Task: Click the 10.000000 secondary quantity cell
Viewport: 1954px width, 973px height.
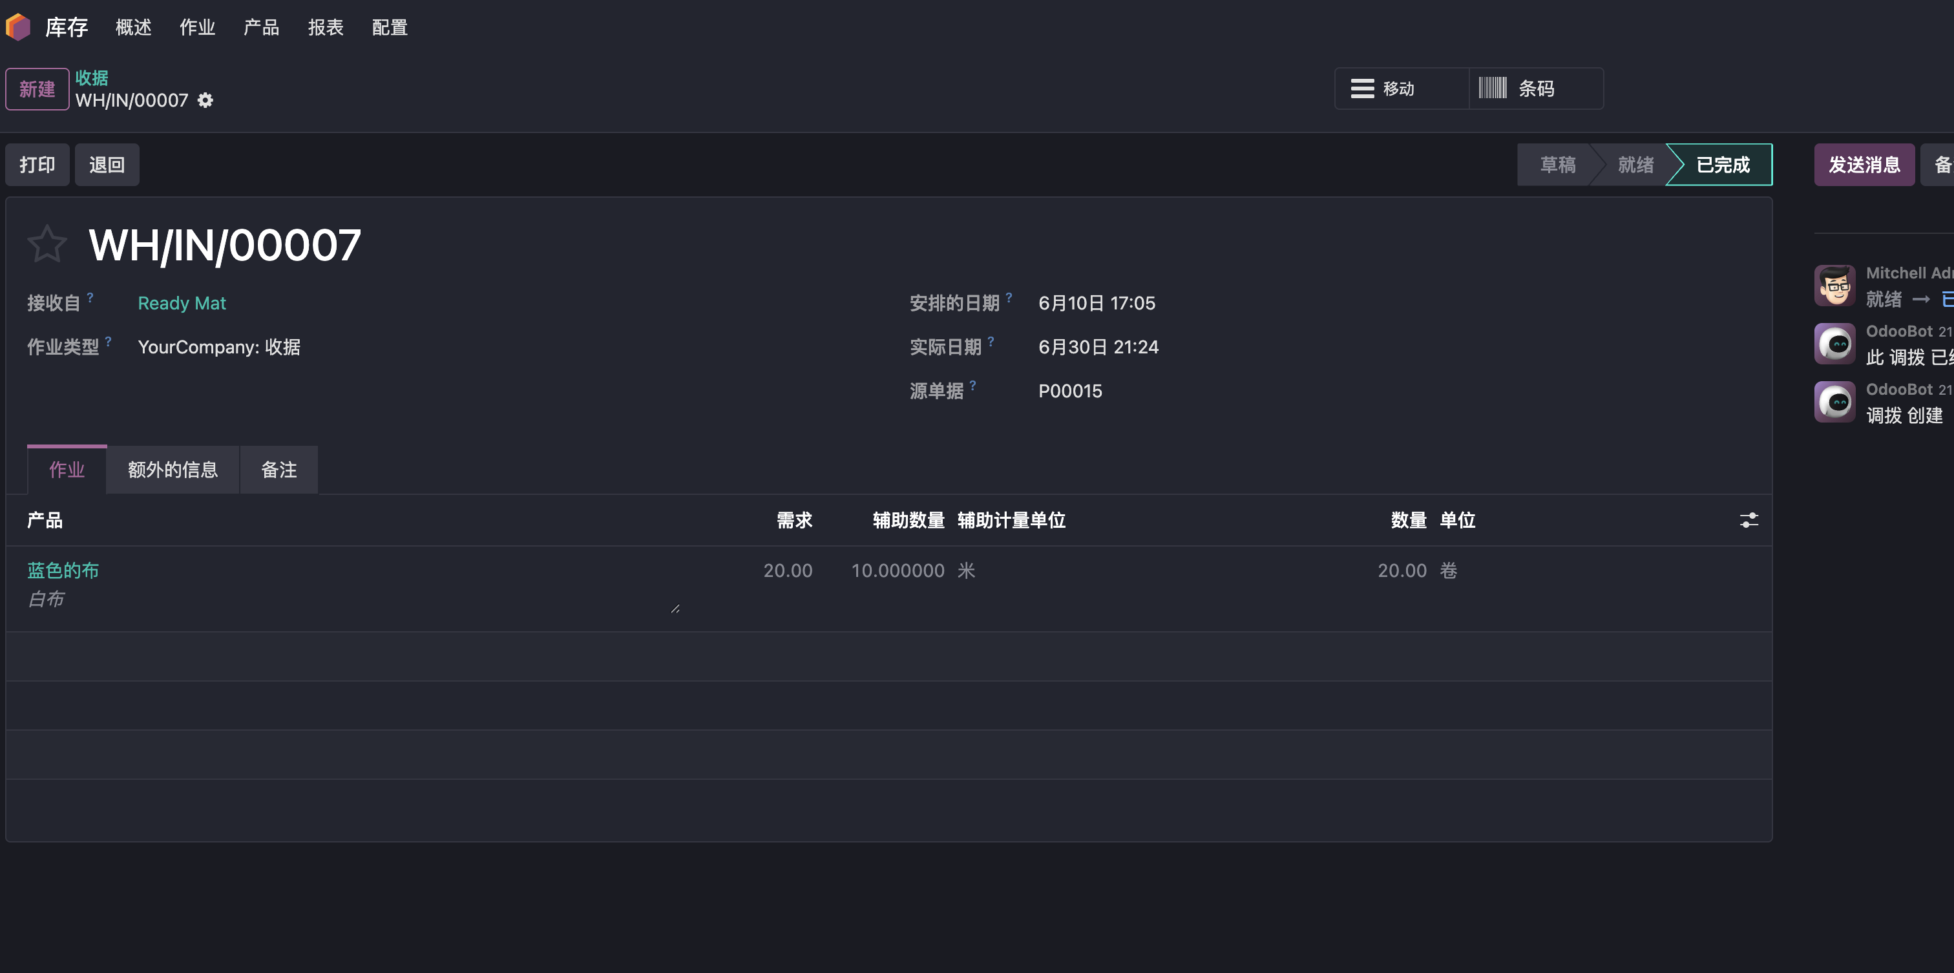Action: pos(898,570)
